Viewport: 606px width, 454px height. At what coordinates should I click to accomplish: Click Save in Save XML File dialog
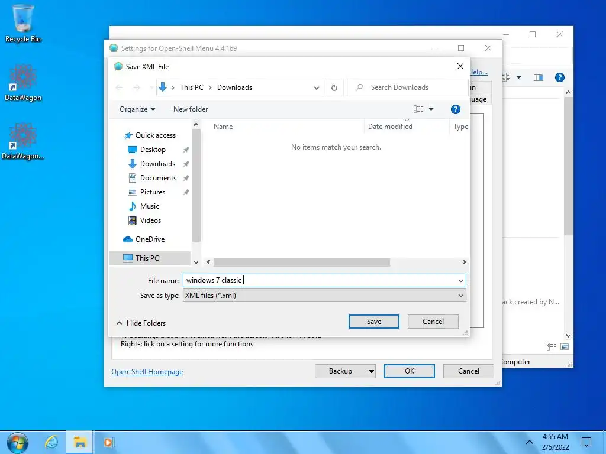[x=374, y=322]
